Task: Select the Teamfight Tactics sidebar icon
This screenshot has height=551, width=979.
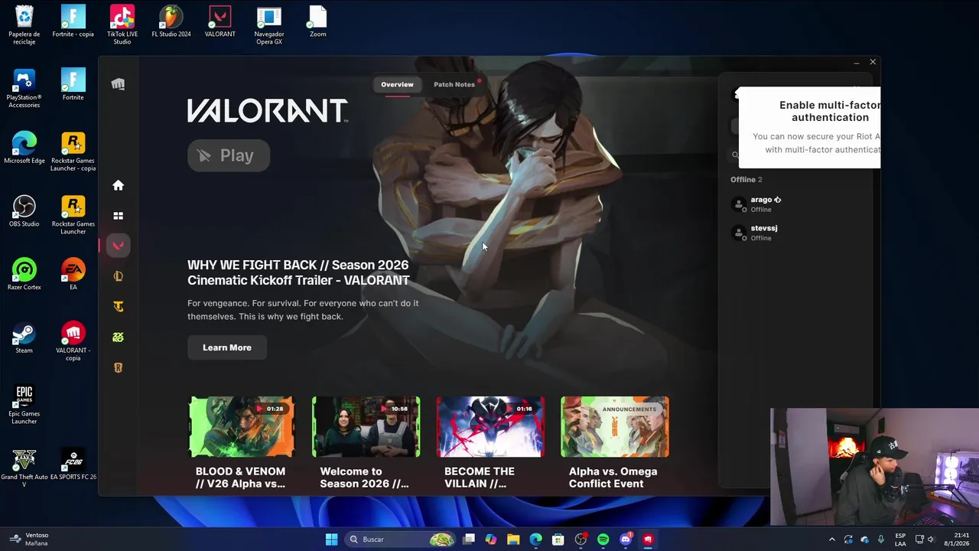Action: tap(118, 307)
